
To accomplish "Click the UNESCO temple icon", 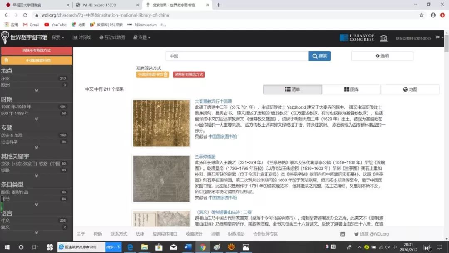I will coord(384,38).
